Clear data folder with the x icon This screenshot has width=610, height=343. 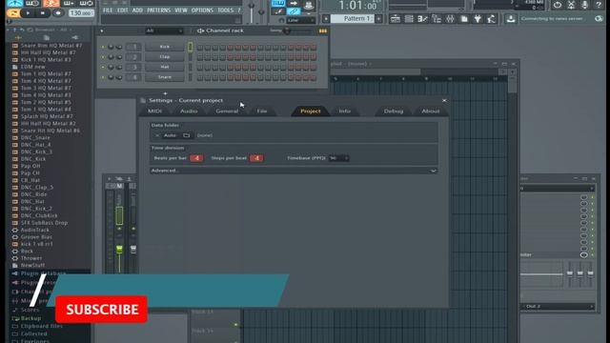157,135
